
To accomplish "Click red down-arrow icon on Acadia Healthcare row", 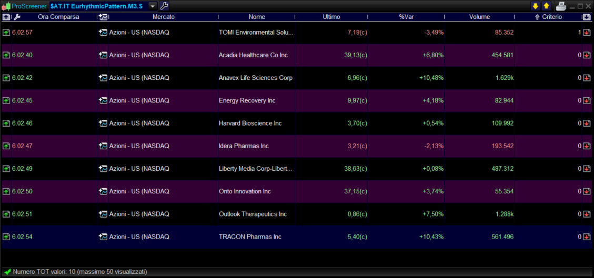I will [587, 55].
